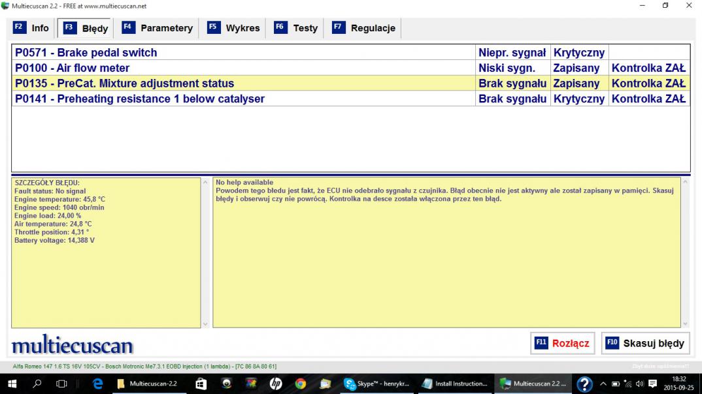Click the Engine temperature value line
Viewport: 702px width, 394px height.
59,199
